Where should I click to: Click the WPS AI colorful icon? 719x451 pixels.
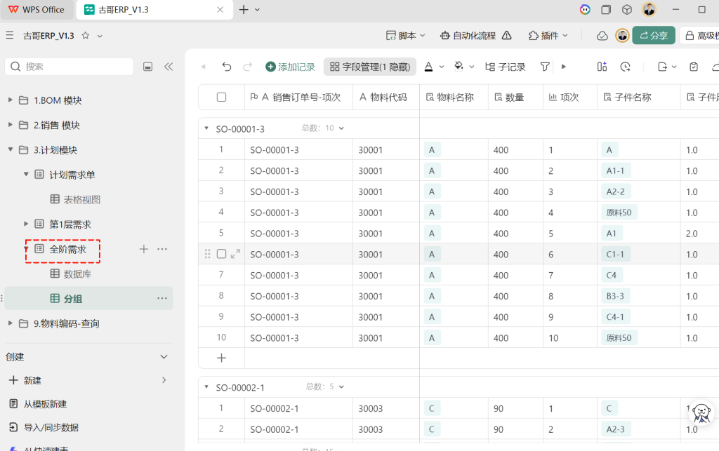point(585,9)
